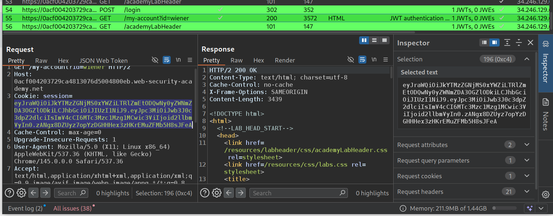
Task: Open the Render tab in Response
Action: coord(285,60)
